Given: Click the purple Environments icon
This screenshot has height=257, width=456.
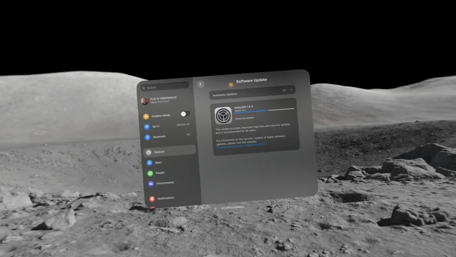Looking at the screenshot, I should 151,183.
